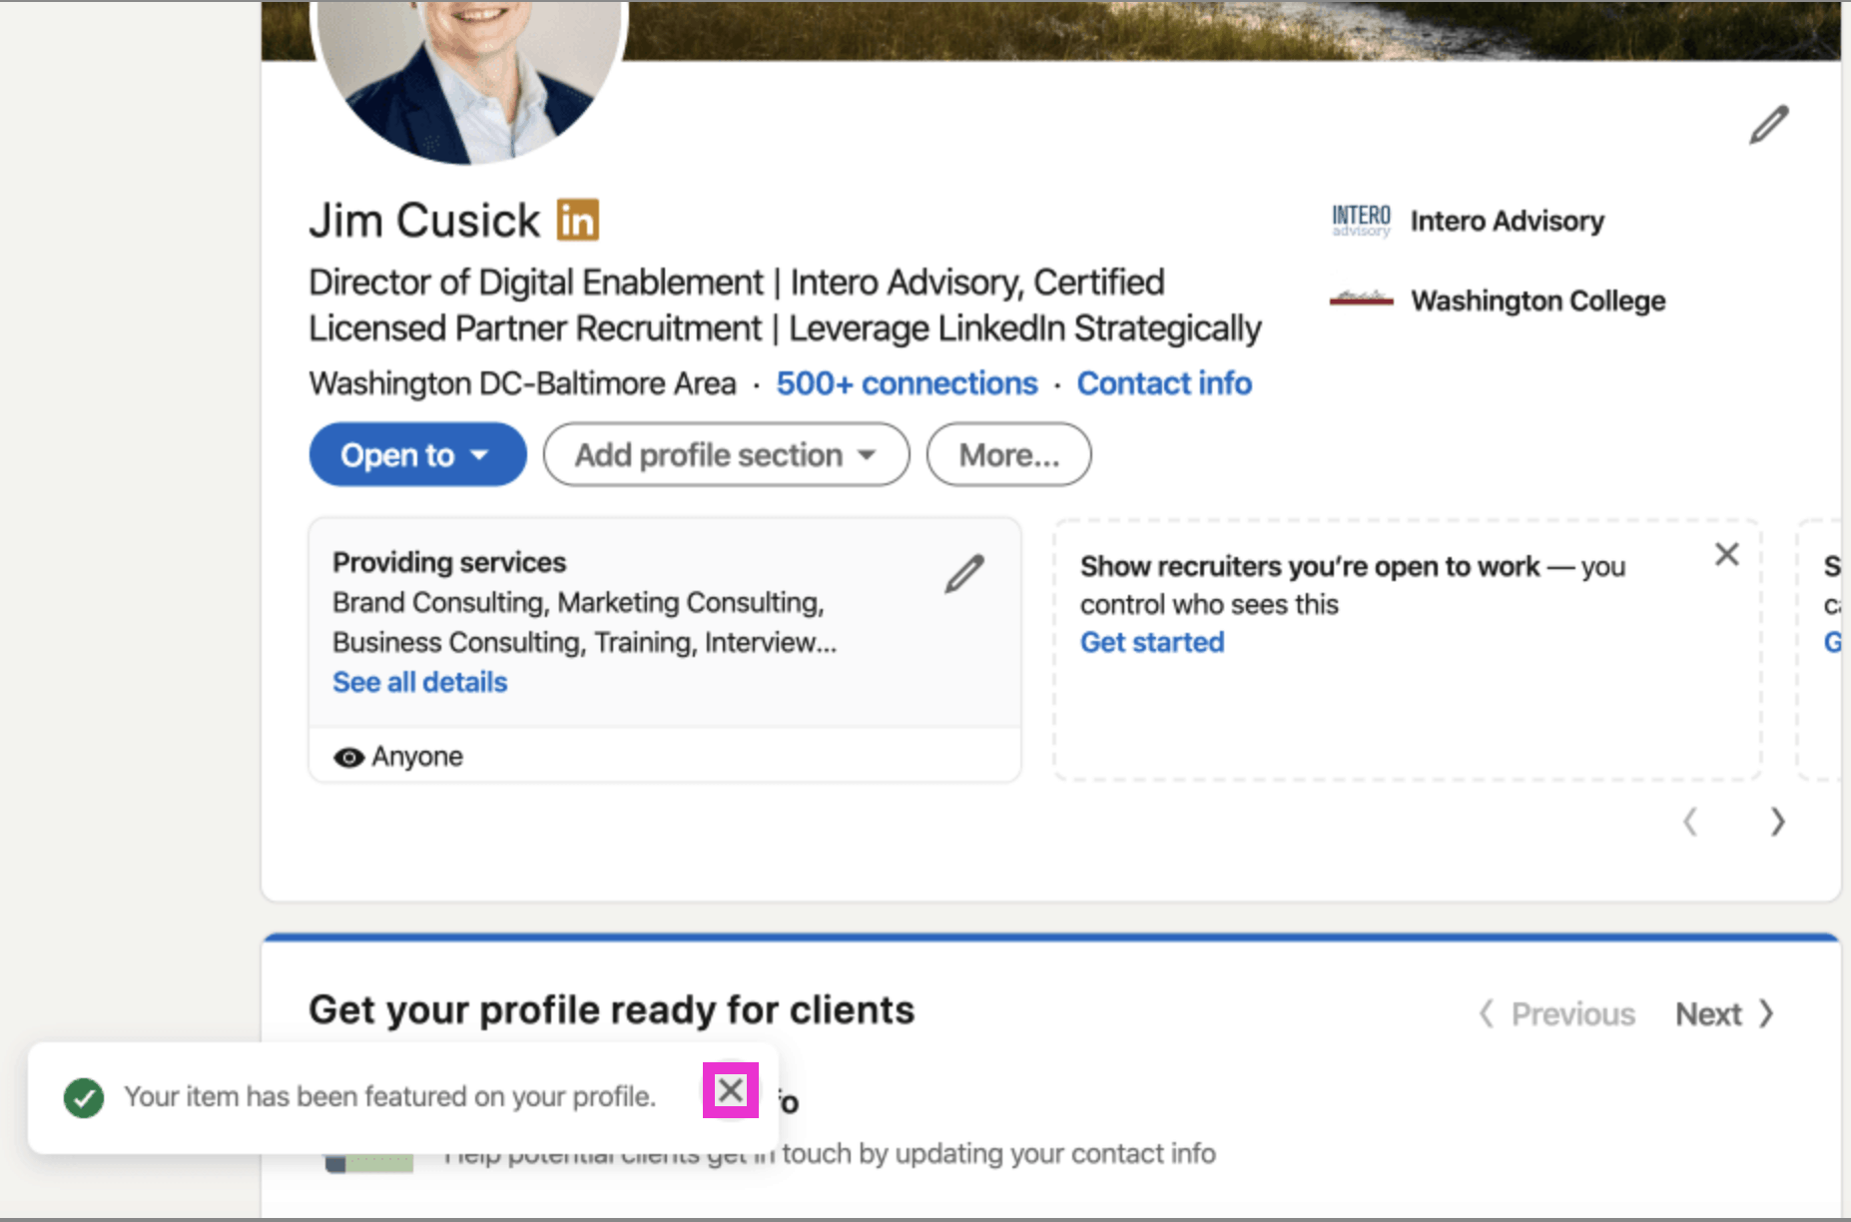Click the profile background banner image
Viewport: 1851px width, 1222px height.
(x=1233, y=30)
